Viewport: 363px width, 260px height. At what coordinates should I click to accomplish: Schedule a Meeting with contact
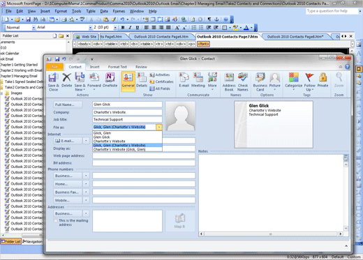(198, 80)
